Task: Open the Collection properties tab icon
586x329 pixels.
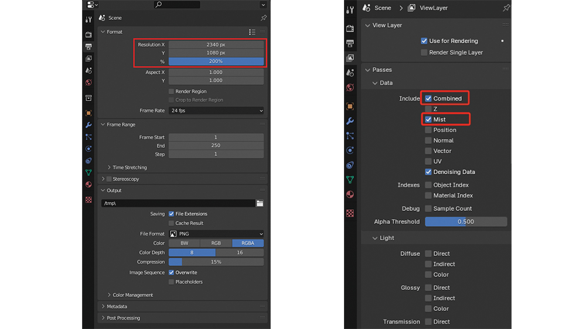Action: [88, 98]
